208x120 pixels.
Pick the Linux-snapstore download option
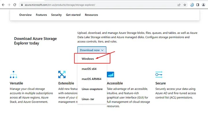tap(92, 89)
